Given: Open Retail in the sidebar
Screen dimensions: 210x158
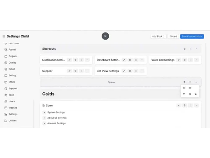Looking at the screenshot, I should [10, 69].
